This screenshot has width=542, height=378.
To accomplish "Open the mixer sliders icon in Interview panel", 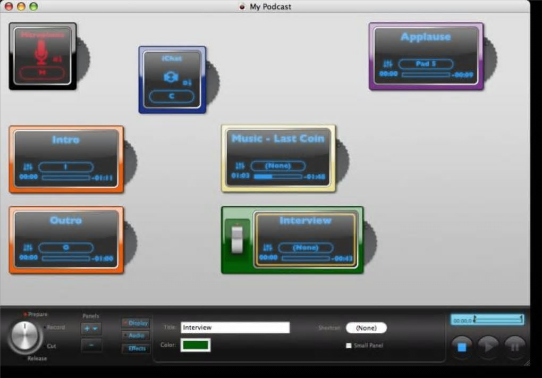I will click(267, 248).
